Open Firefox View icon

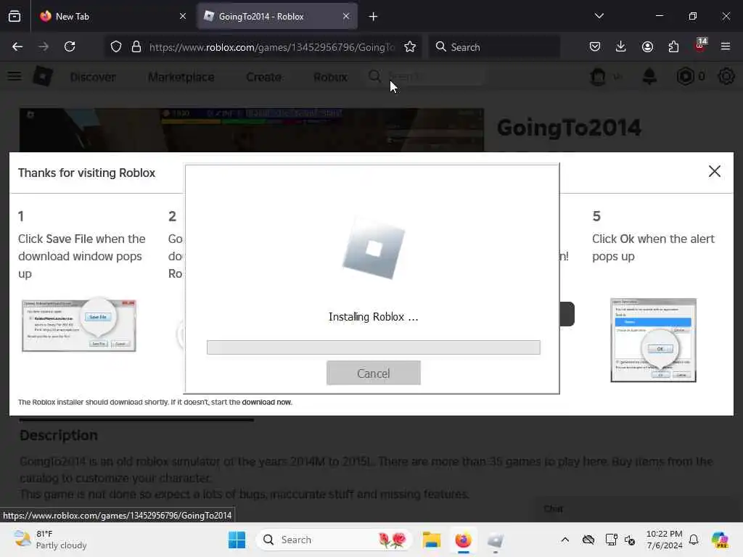point(15,16)
